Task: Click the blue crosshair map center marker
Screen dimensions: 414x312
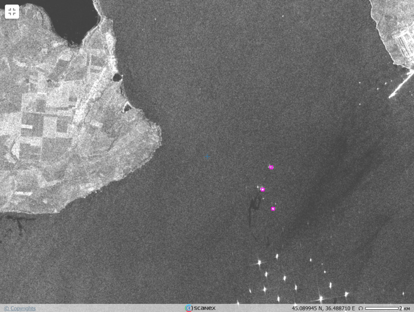Action: (207, 156)
